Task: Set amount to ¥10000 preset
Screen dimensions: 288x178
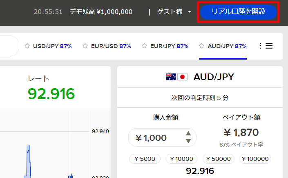Action: (x=181, y=159)
